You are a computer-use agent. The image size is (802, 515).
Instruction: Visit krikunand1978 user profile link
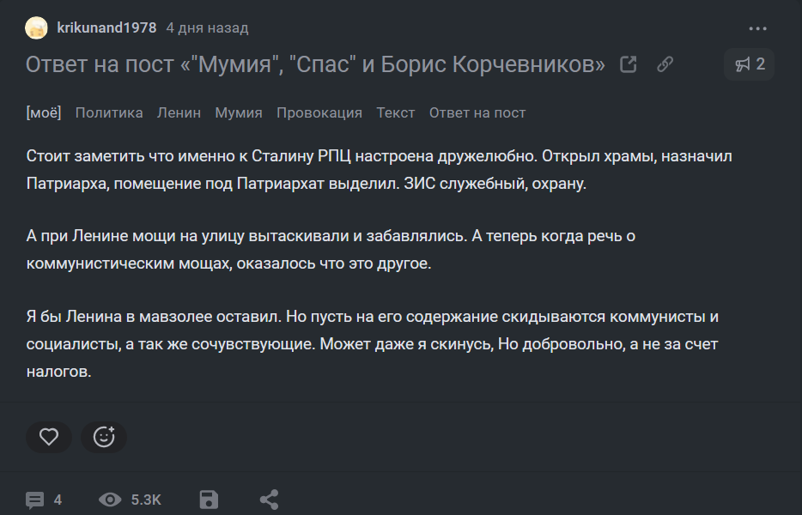[x=106, y=28]
